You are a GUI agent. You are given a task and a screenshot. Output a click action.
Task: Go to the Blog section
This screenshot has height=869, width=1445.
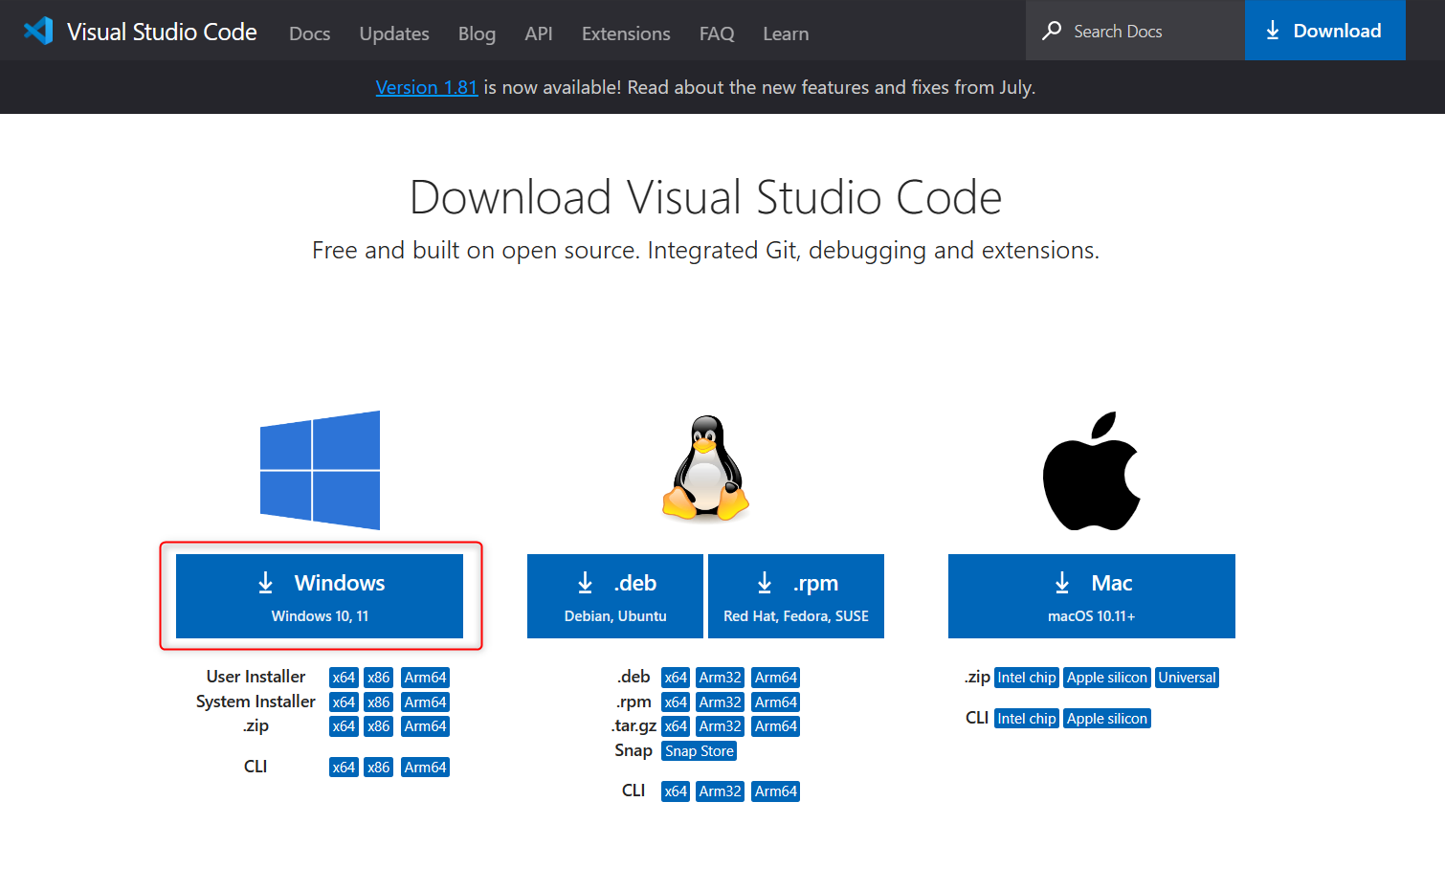click(477, 33)
